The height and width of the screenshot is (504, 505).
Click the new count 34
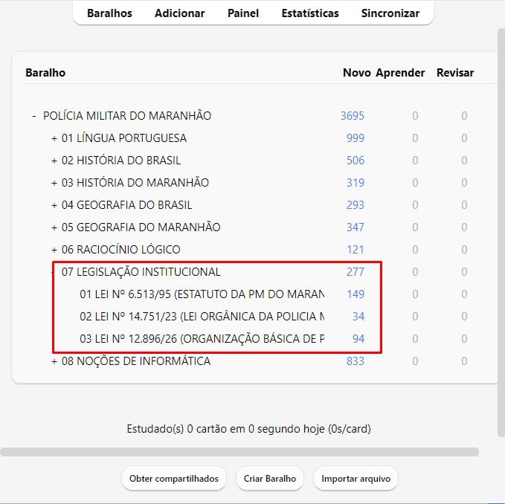coord(358,317)
